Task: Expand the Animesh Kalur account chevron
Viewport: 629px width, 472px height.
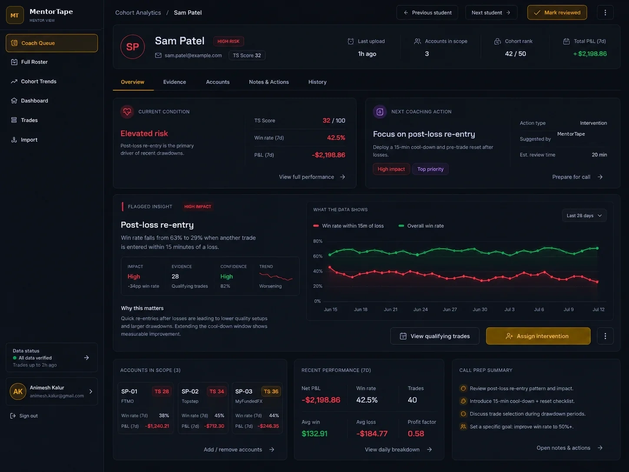Action: click(91, 392)
